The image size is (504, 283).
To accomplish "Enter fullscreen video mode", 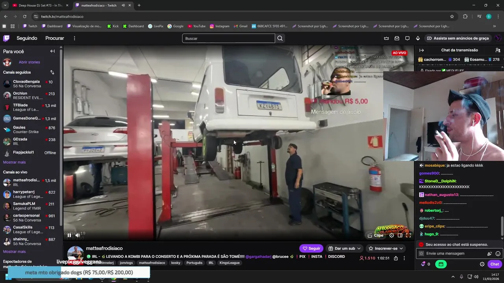I will point(408,235).
